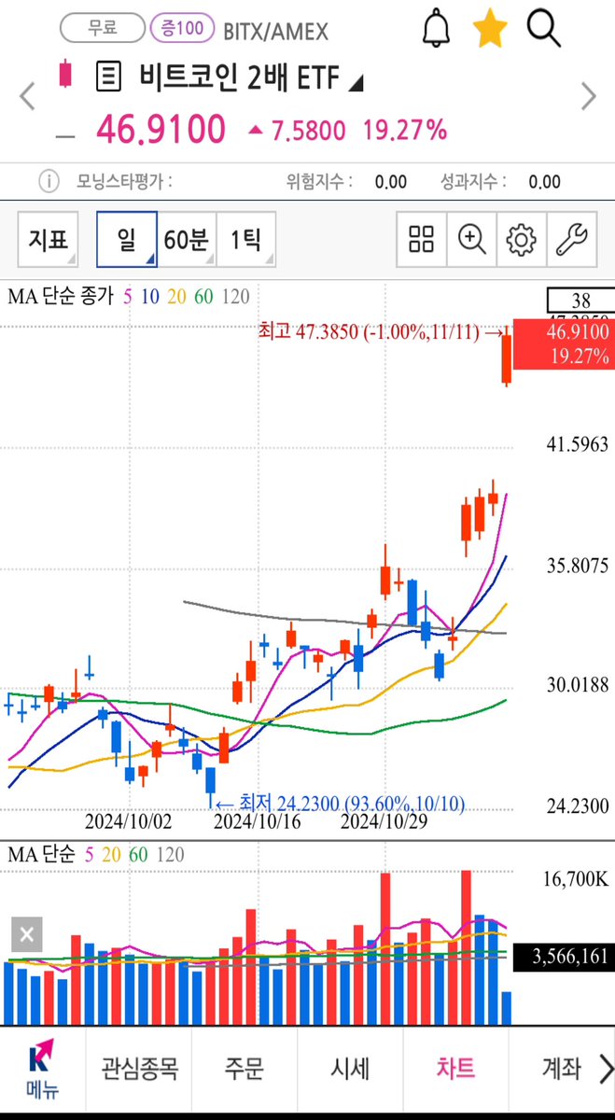Viewport: 615px width, 1120px height.
Task: Go to next stock with right arrow
Action: click(x=588, y=94)
